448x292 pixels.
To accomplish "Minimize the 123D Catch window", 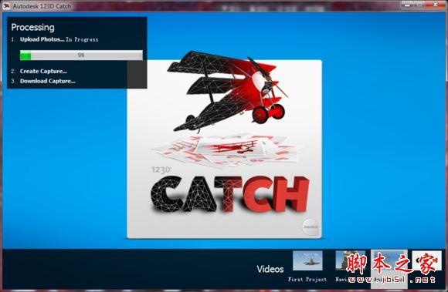I will 407,5.
